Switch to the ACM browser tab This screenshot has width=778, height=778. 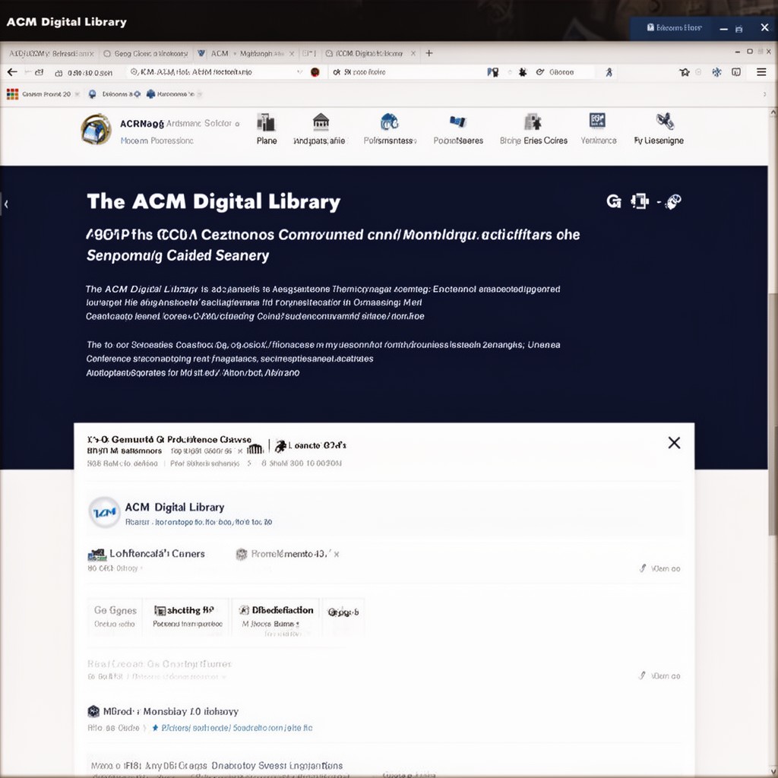click(213, 54)
